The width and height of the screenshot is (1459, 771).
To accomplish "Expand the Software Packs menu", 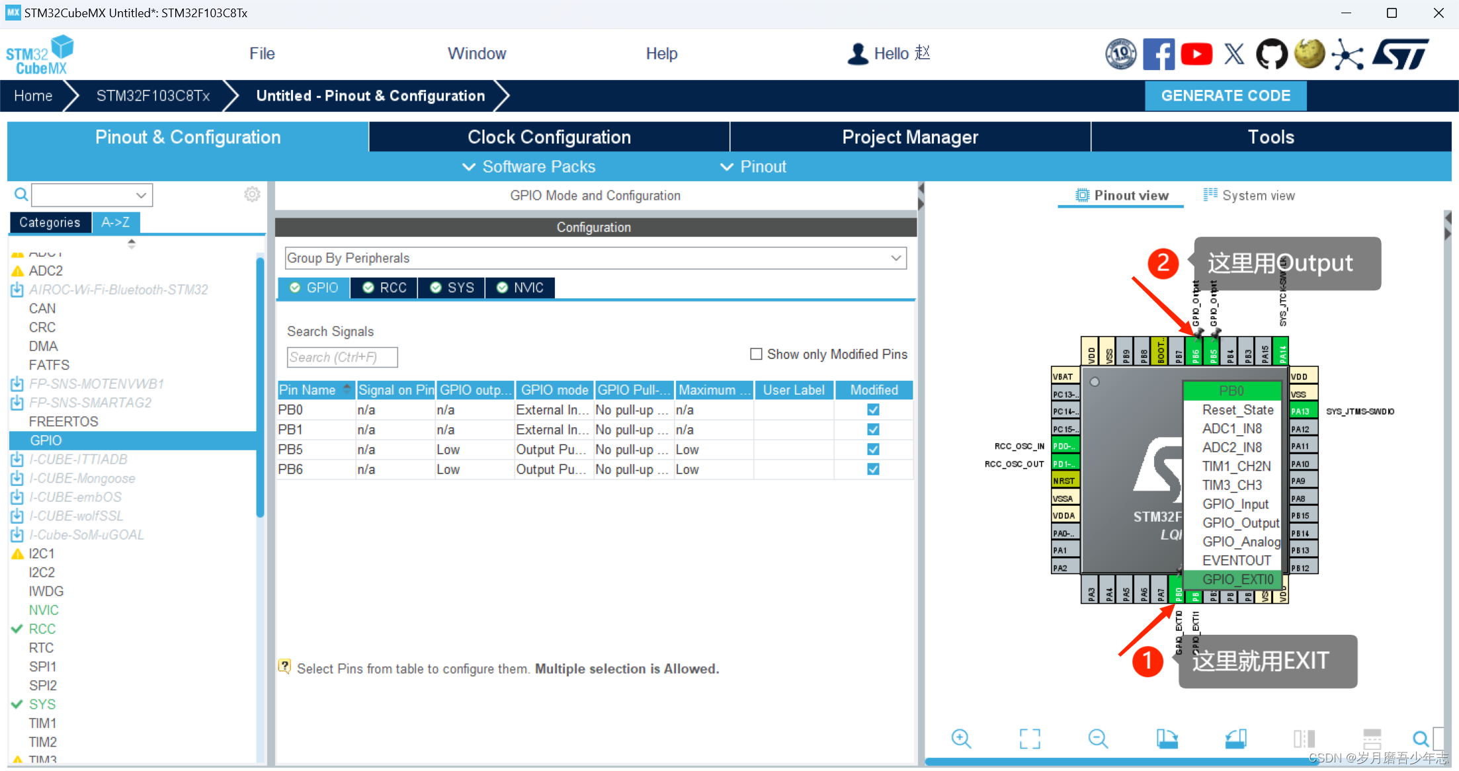I will [529, 167].
